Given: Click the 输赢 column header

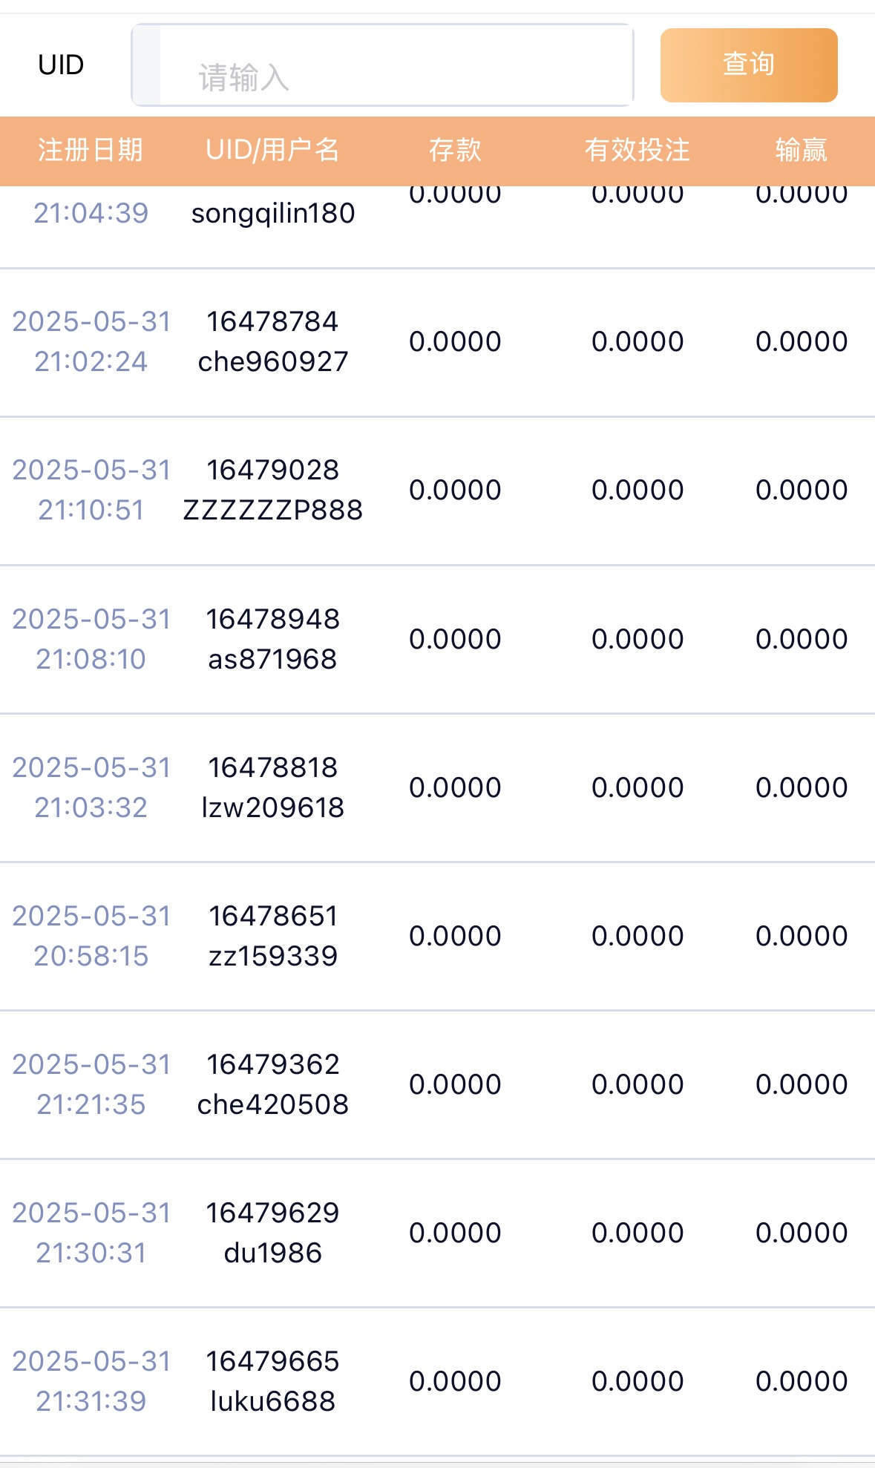Looking at the screenshot, I should click(801, 151).
